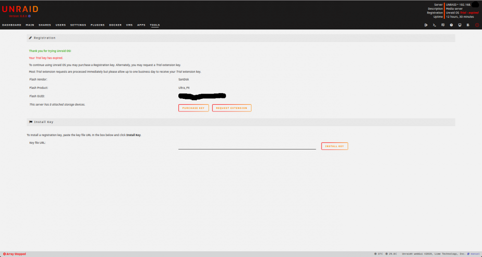Click the 'Flash Product:' label
Image resolution: width=482 pixels, height=257 pixels.
coord(39,88)
